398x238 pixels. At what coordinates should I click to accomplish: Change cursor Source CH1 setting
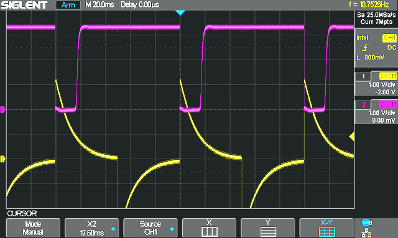150,228
